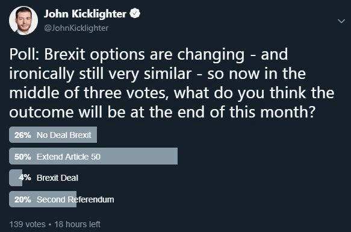351x232 pixels.
Task: Click the Extend Article 50 result bar
Action: tap(93, 156)
